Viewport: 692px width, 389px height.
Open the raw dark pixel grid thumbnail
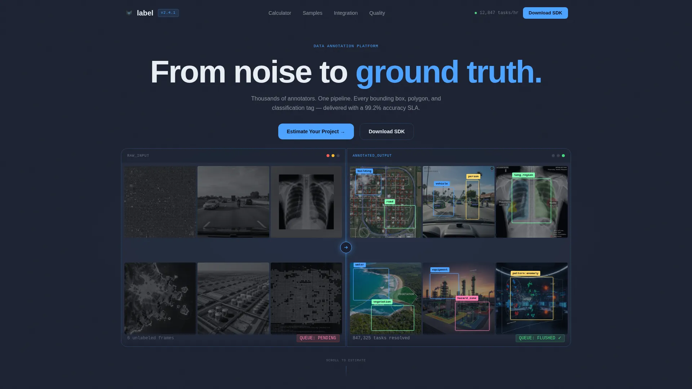pos(306,298)
